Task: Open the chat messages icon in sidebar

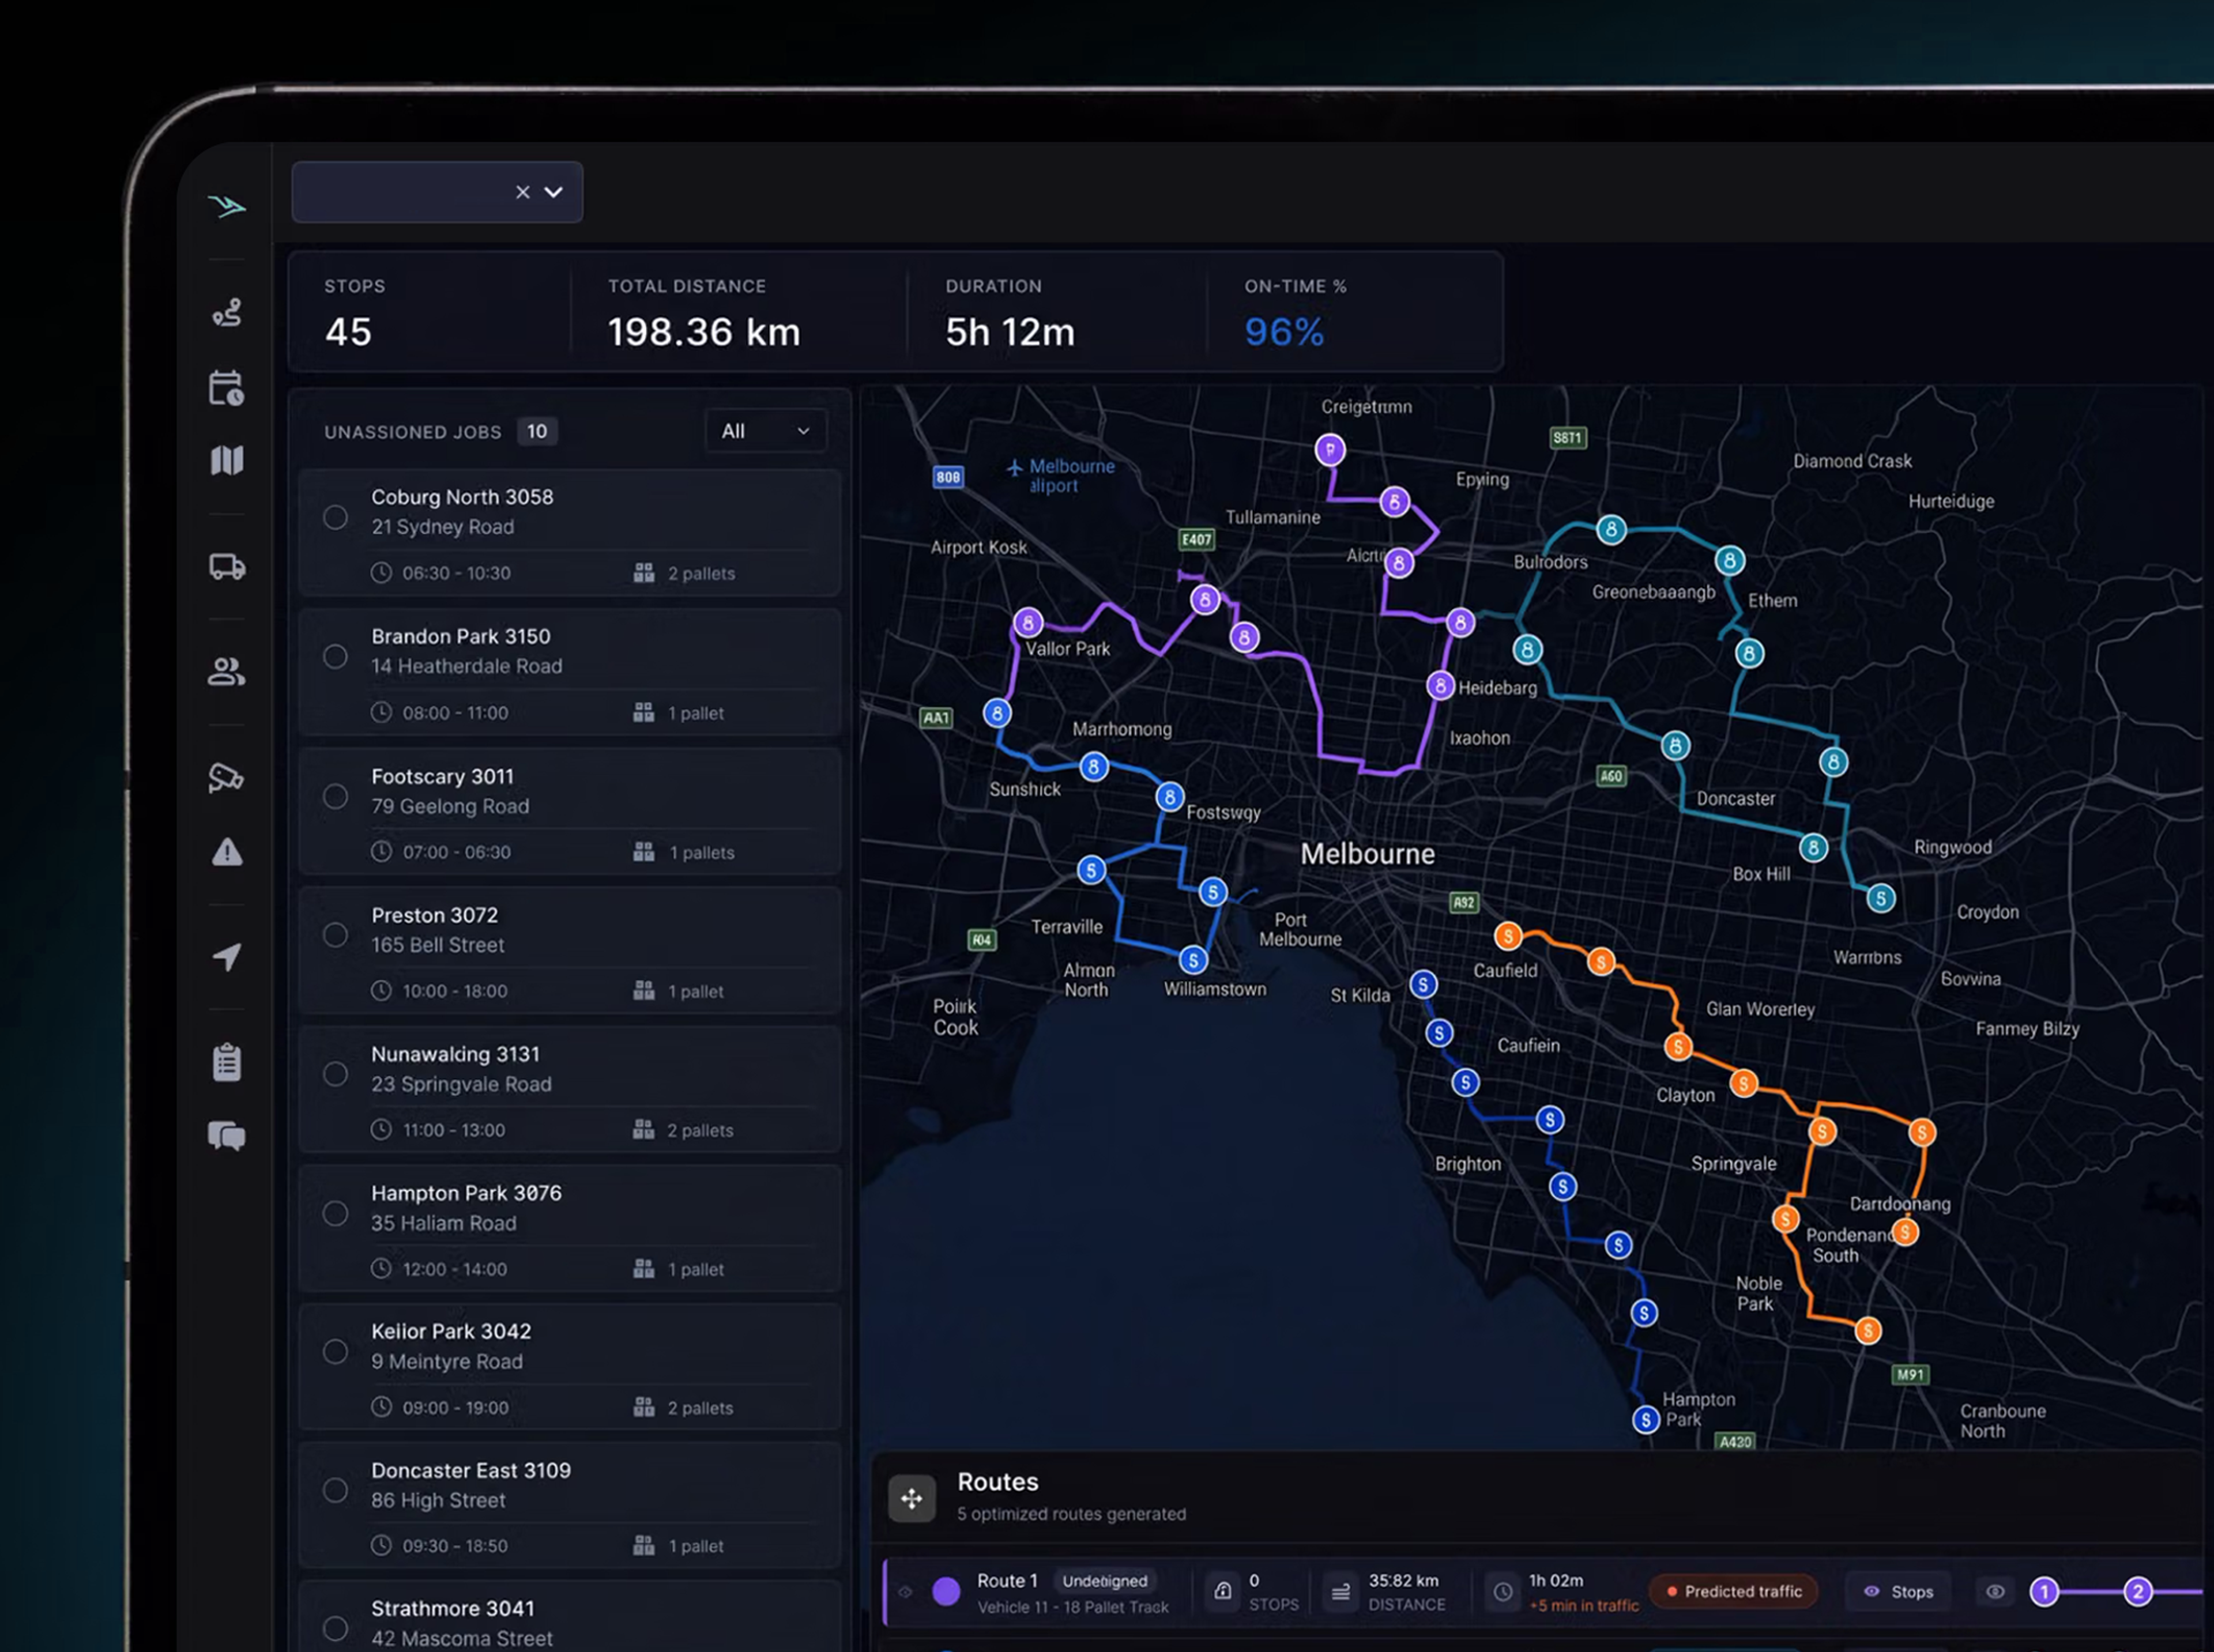Action: pos(227,1136)
